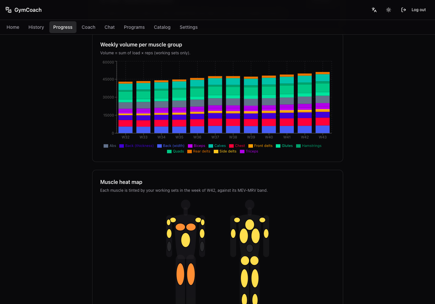
Task: Click the Front delts legend entry
Action: pyautogui.click(x=260, y=146)
